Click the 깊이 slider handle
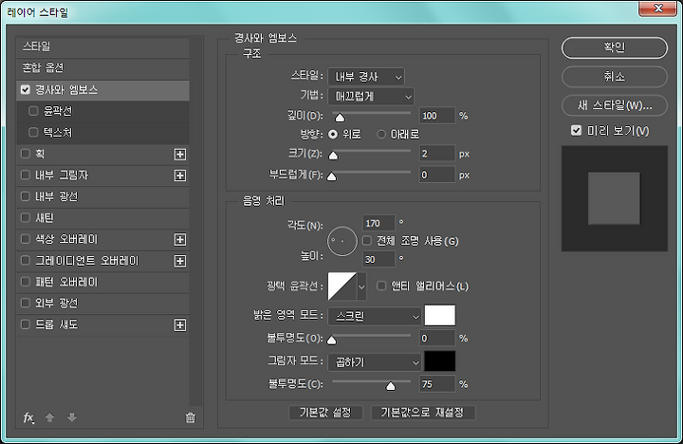Viewport: 683px width, 444px height. [x=340, y=118]
